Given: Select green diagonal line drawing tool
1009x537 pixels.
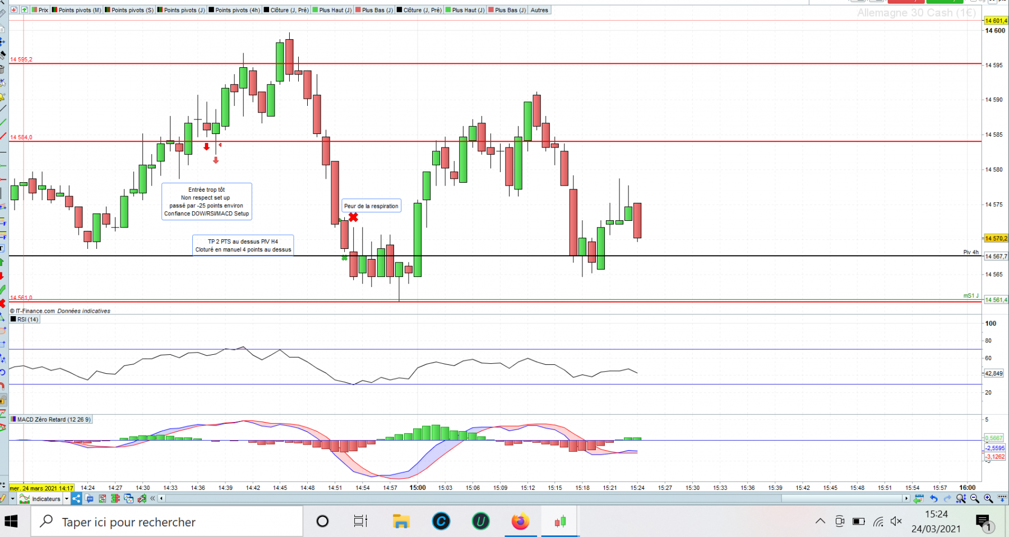Looking at the screenshot, I should click(3, 122).
